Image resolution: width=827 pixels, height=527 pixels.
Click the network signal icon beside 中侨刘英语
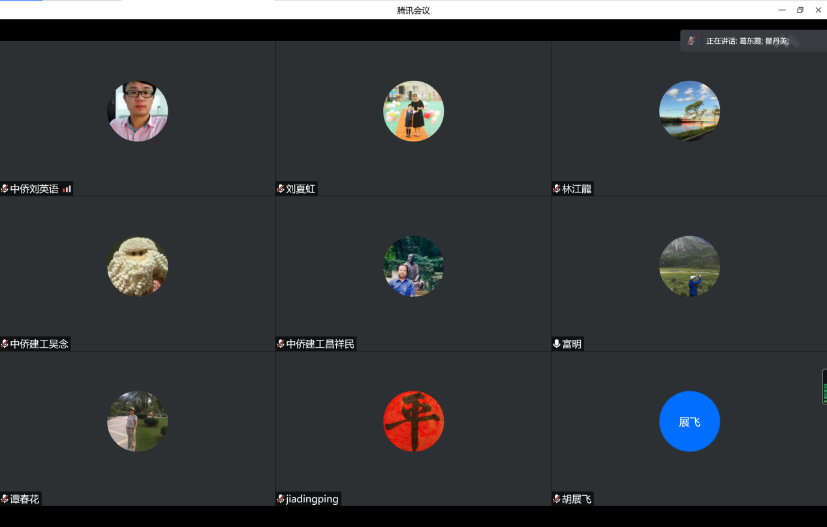[67, 189]
